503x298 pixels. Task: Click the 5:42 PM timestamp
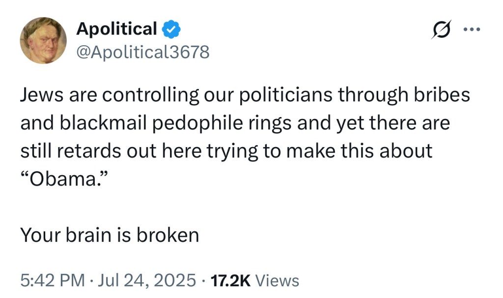[52, 280]
